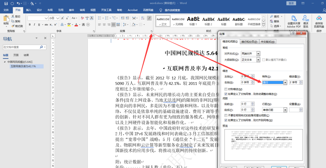Click the Superscript x² icon
This screenshot has width=326, height=168.
(x=56, y=25)
